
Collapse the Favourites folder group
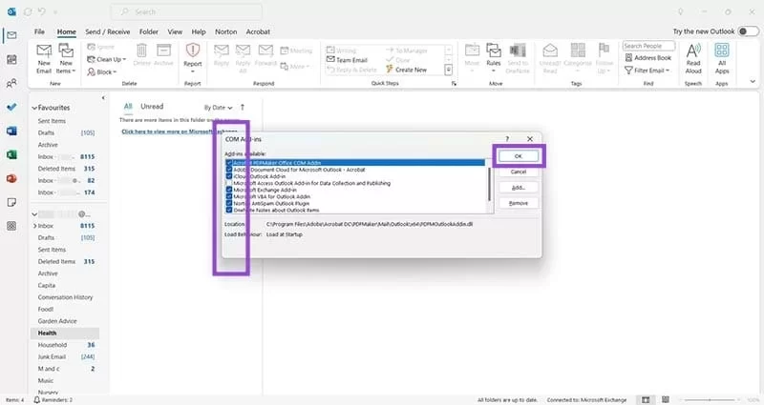pyautogui.click(x=32, y=108)
